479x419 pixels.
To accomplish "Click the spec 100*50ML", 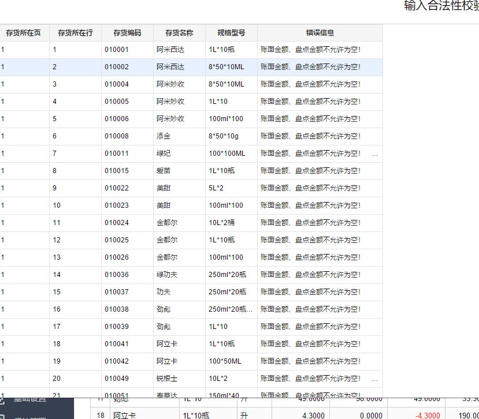I will 225,361.
